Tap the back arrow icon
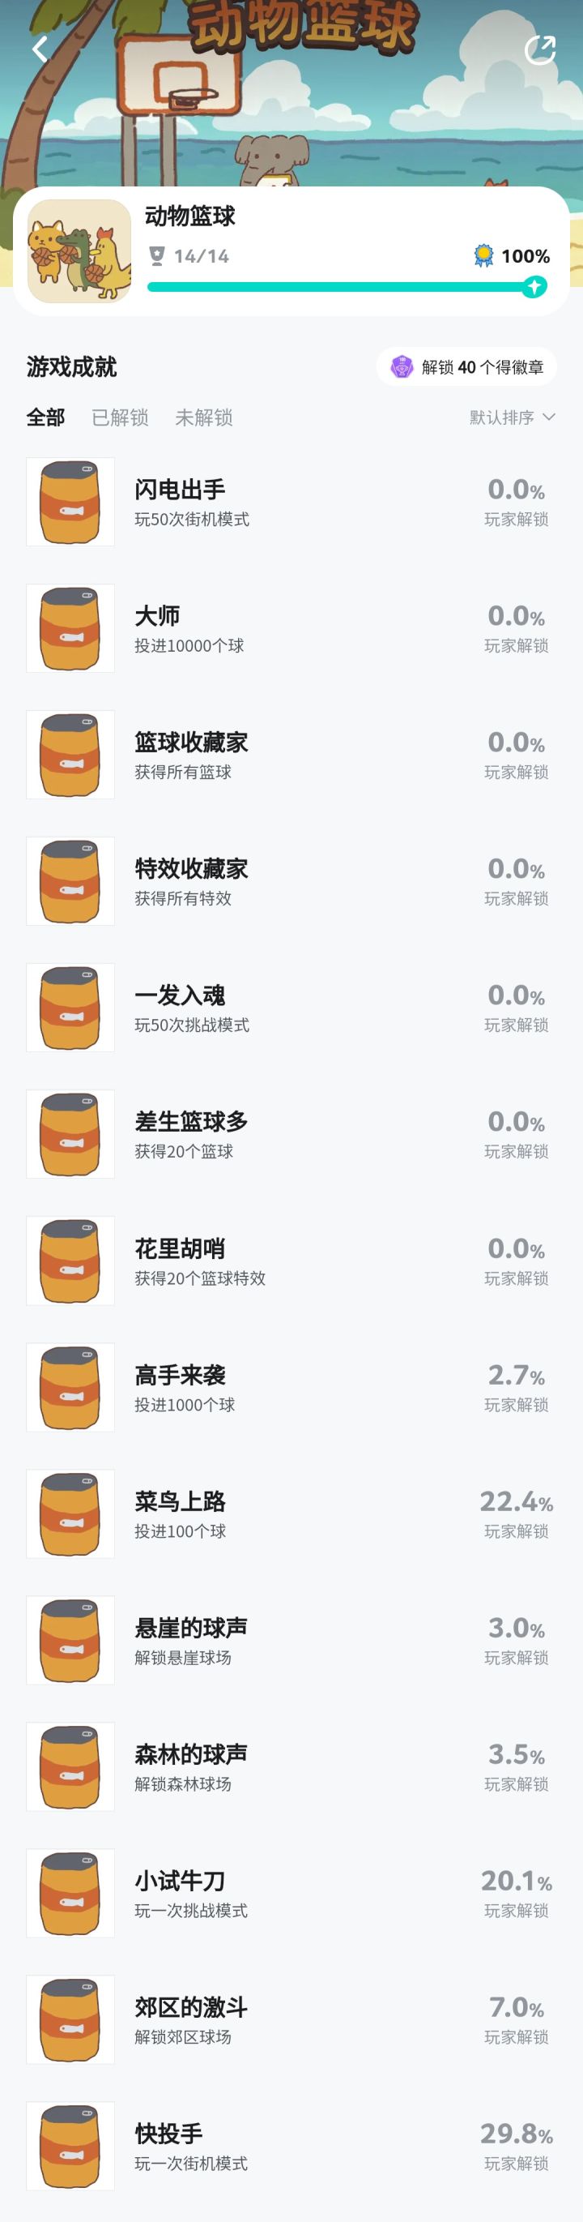The width and height of the screenshot is (583, 2222). [40, 49]
